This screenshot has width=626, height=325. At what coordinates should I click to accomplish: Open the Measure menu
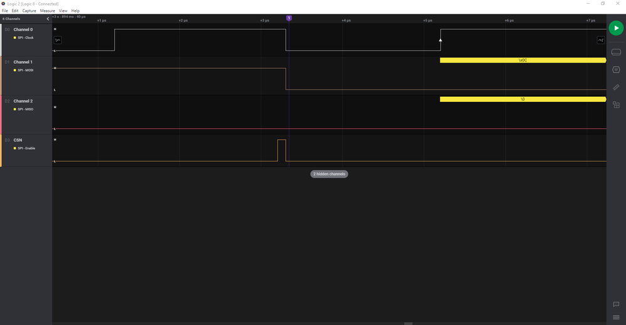48,11
